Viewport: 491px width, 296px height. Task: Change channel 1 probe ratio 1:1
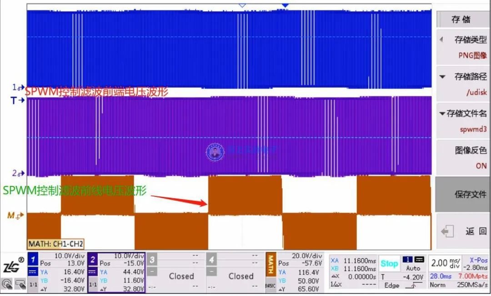point(33,285)
